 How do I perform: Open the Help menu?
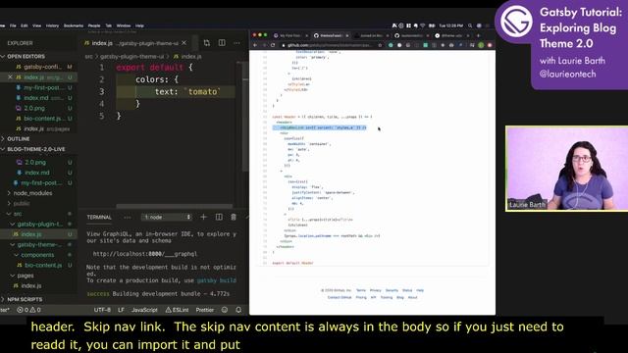point(139,25)
